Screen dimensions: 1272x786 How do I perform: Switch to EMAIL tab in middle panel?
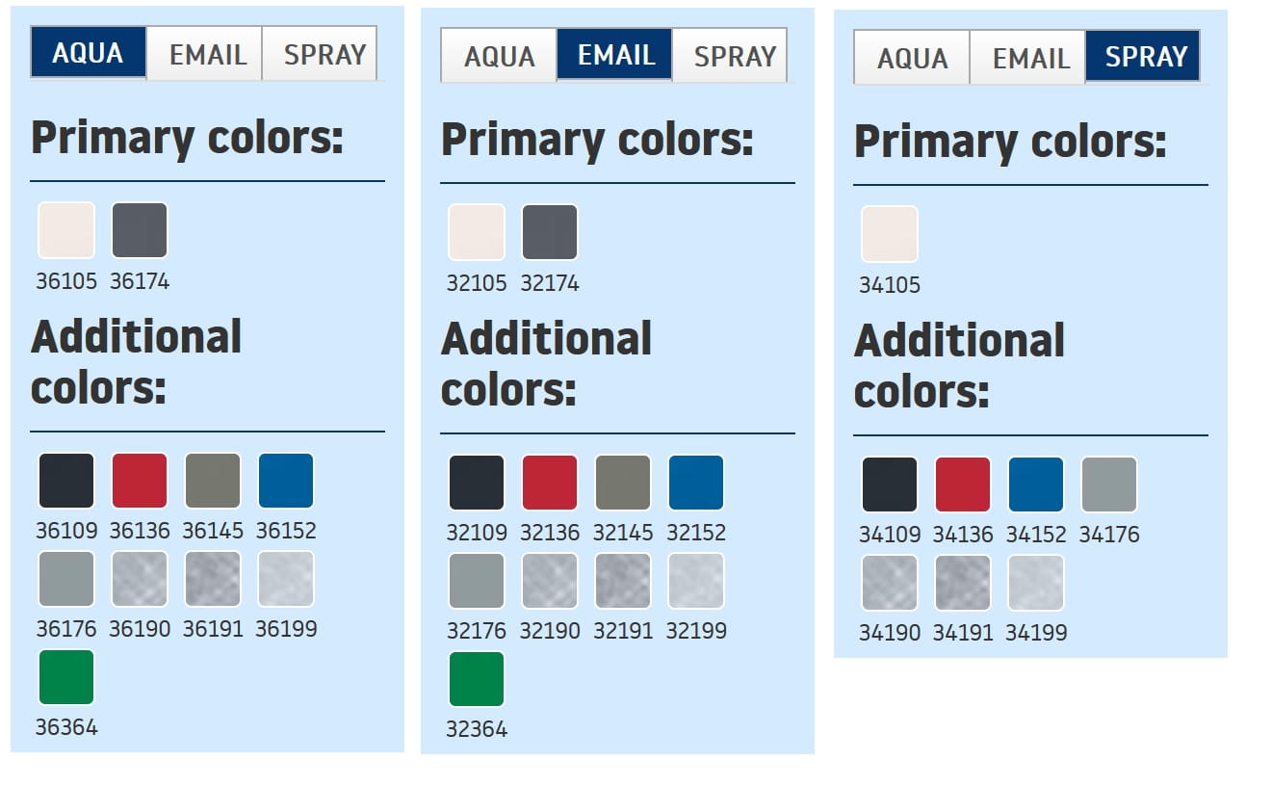[614, 55]
